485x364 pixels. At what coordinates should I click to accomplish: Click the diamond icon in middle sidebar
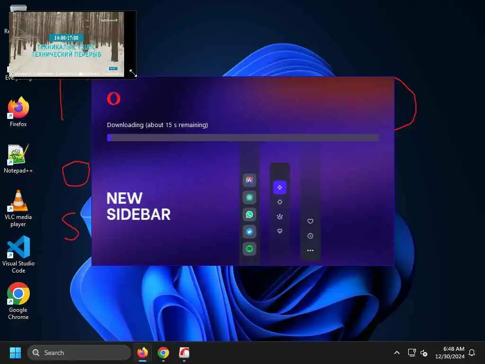tap(279, 202)
